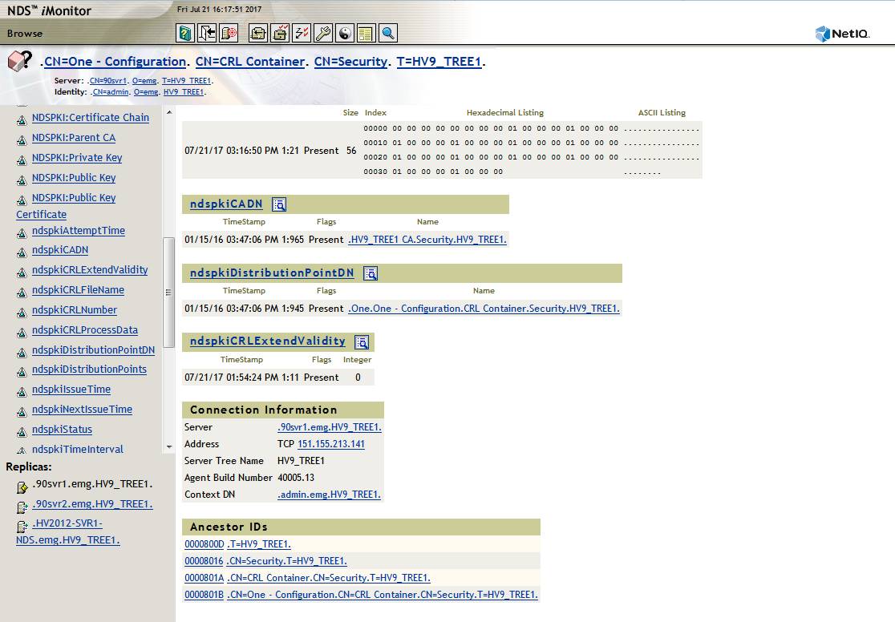Image resolution: width=895 pixels, height=622 pixels.
Task: Click the 151.155.213.141 address link
Action: pos(331,444)
